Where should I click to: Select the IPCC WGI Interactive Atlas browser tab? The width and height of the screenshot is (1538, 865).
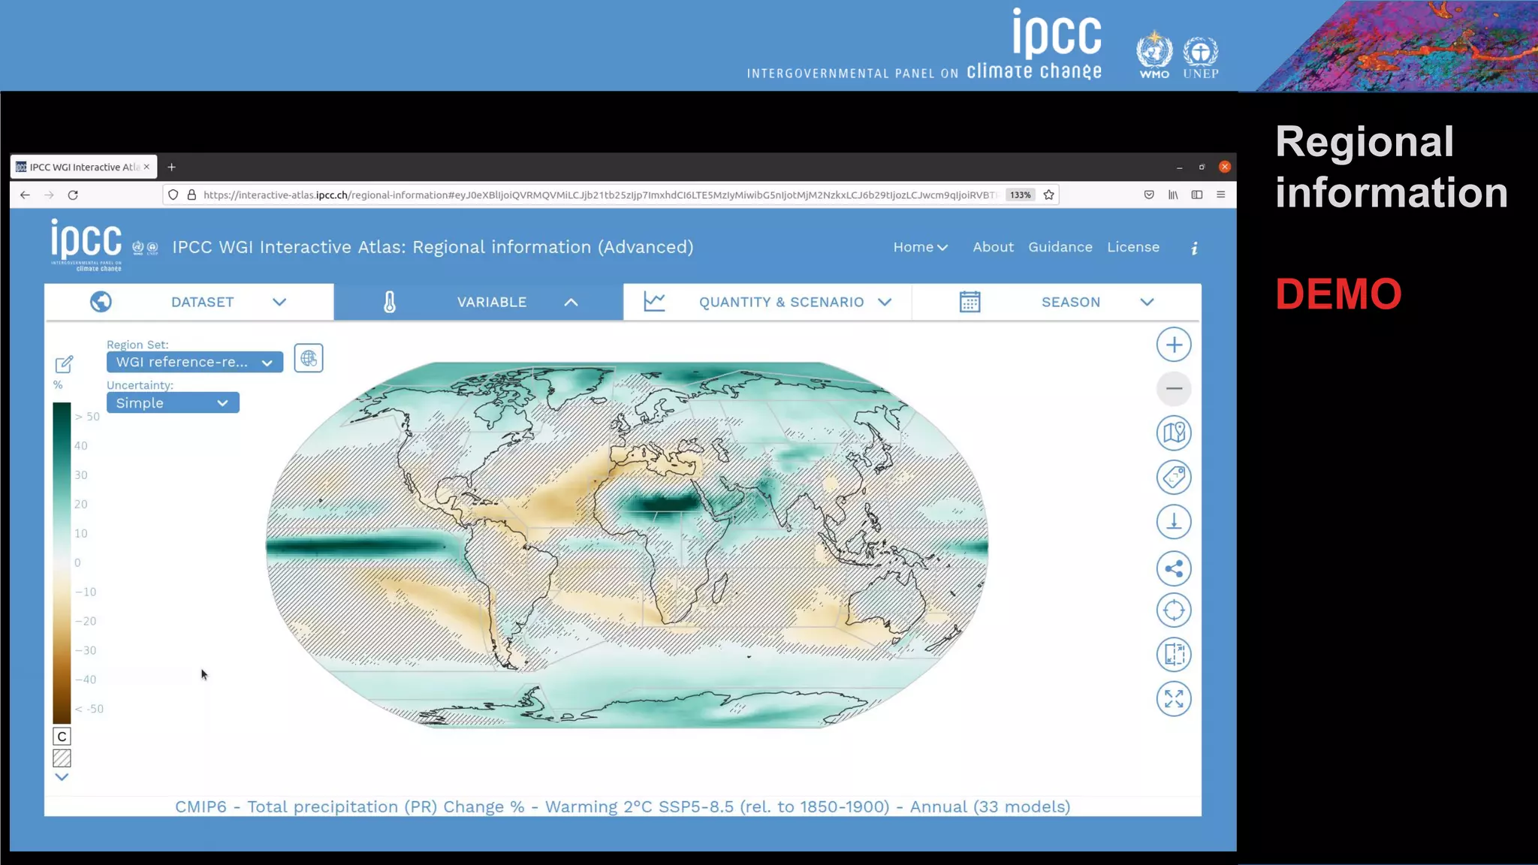83,167
